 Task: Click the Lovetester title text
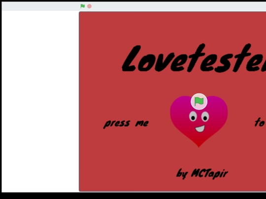(194, 58)
